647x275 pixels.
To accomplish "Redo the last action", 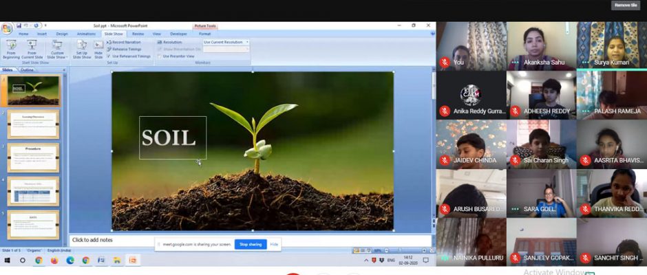I will click(x=36, y=25).
